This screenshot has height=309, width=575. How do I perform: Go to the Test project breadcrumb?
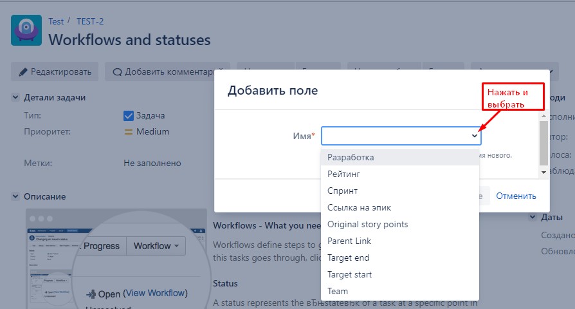point(56,22)
